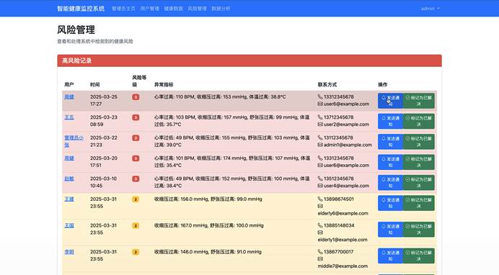
Task: Click the email text admin1@example.com
Action: pos(348,145)
